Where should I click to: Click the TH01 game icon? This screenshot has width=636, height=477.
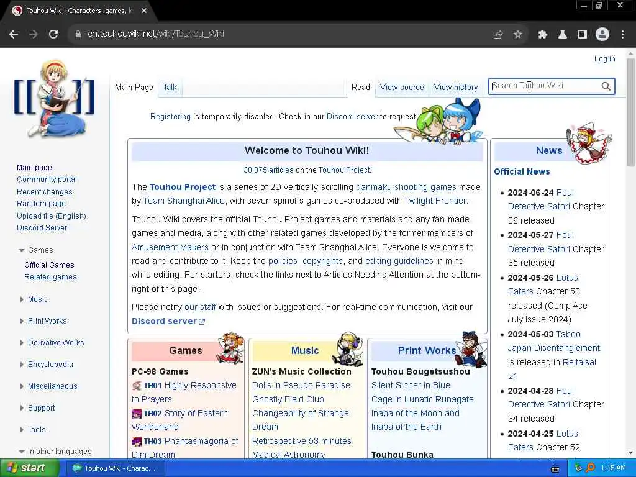click(x=137, y=386)
